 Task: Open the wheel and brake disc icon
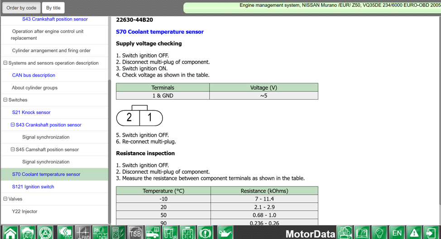45,233
